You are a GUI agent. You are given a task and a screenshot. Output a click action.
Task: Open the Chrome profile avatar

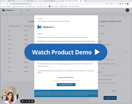[128, 4]
